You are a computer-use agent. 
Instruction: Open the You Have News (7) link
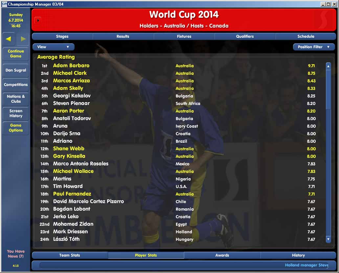click(x=16, y=254)
